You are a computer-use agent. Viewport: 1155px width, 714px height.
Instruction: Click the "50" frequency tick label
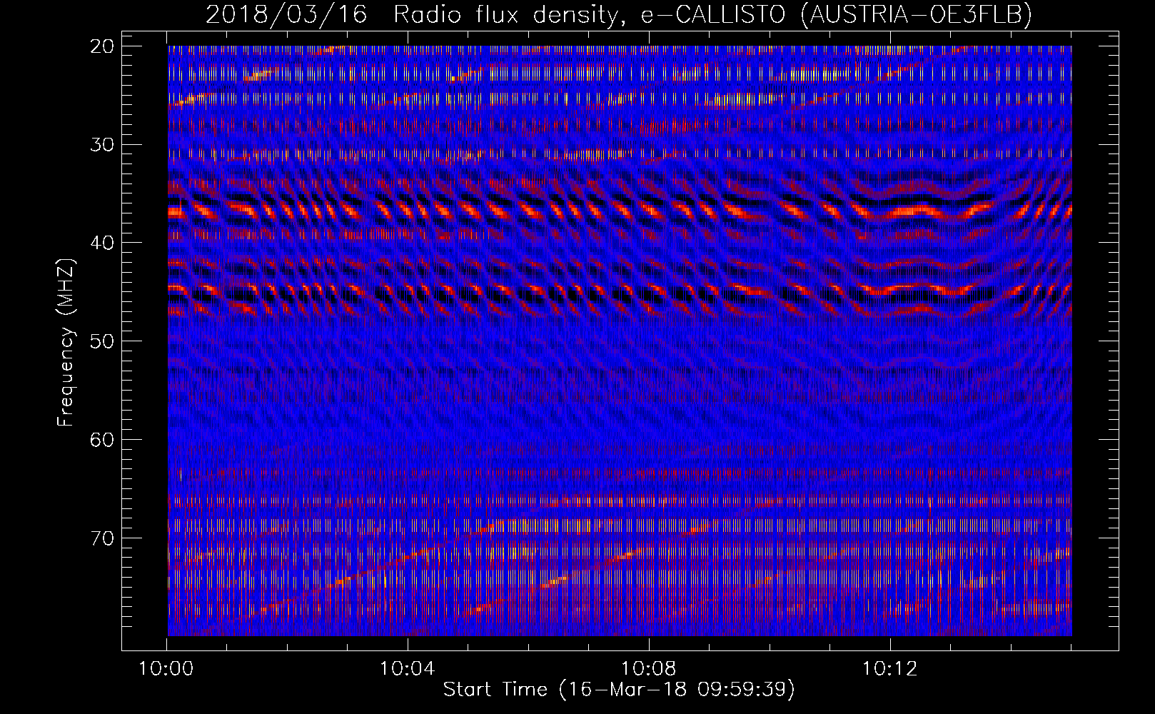tap(103, 341)
